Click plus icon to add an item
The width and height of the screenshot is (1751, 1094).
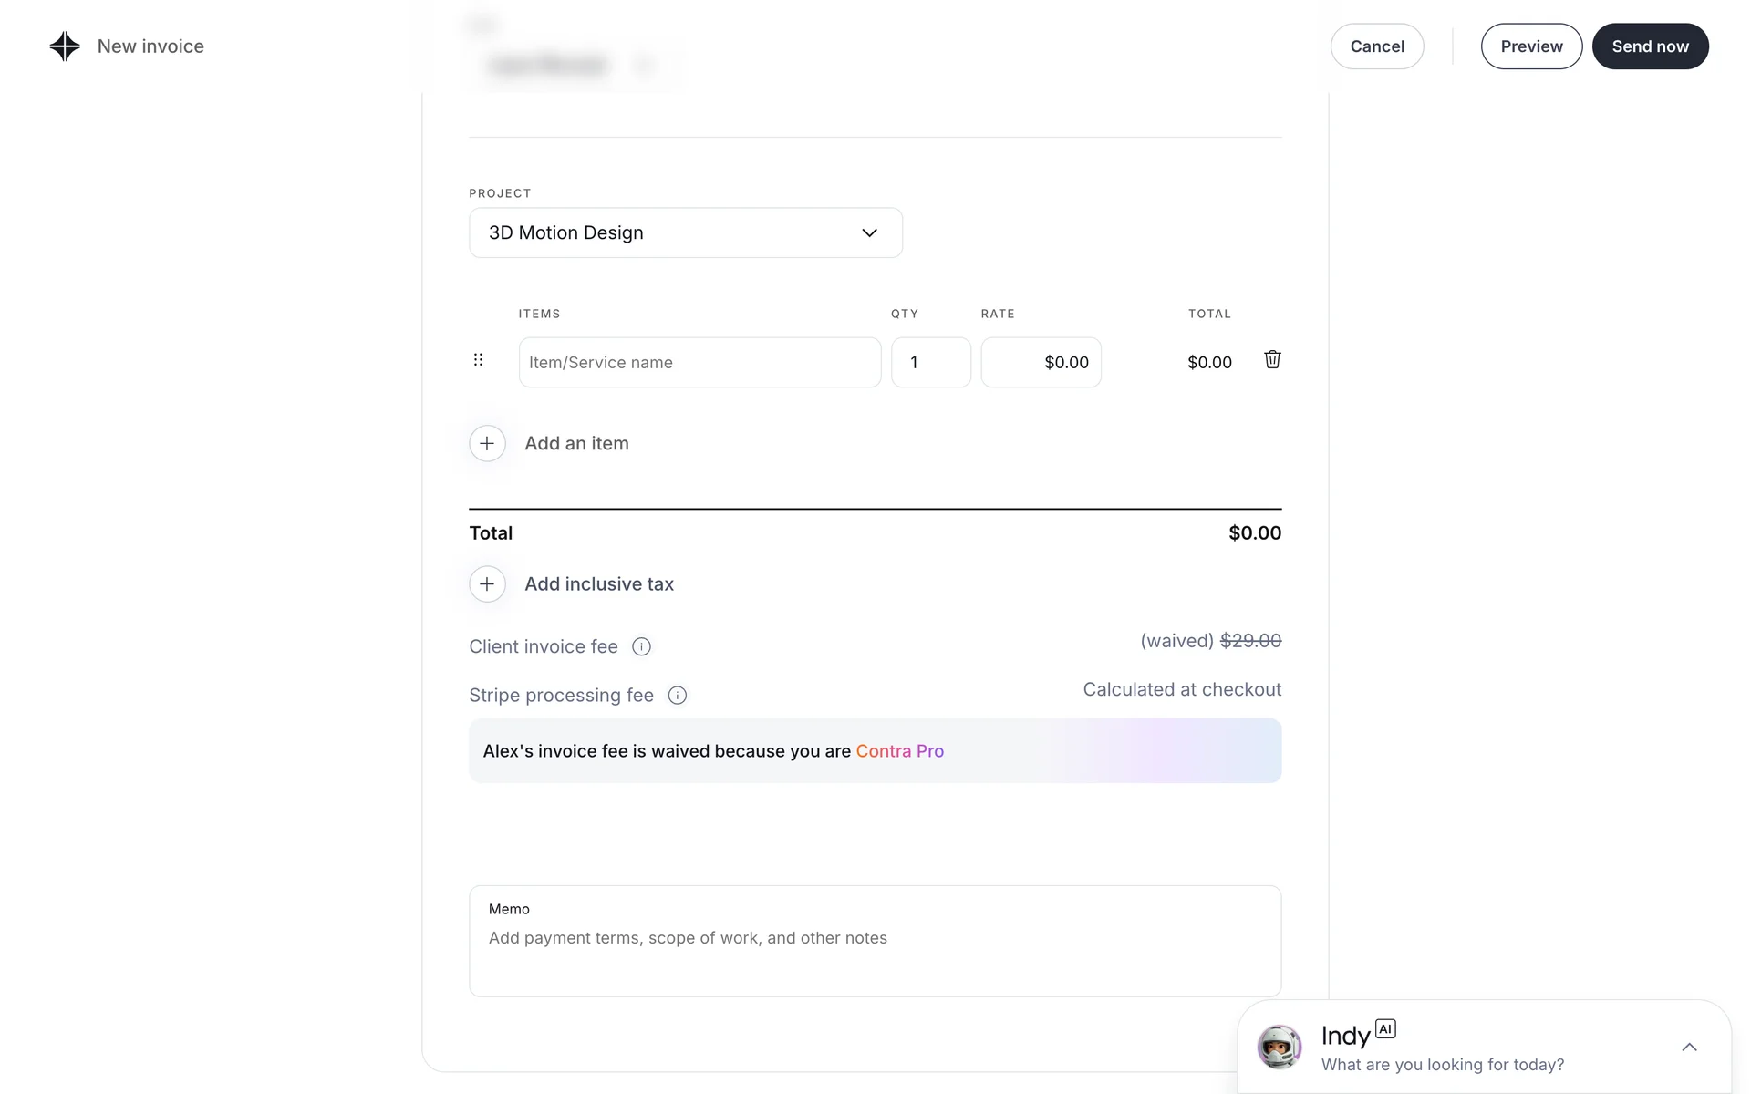[487, 443]
